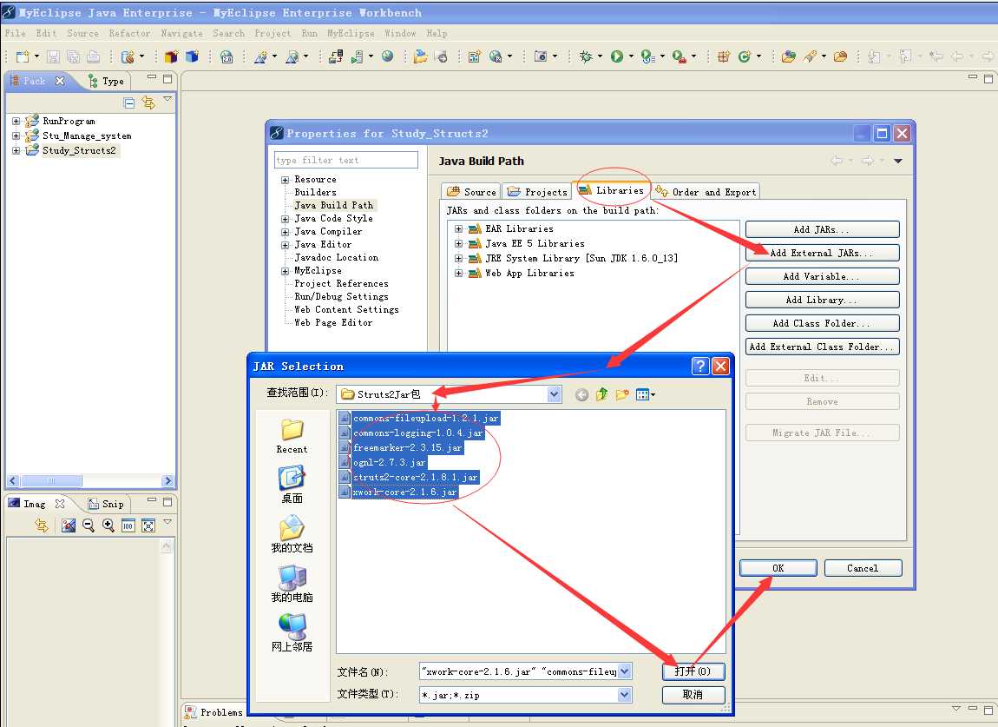
Task: Click the New Java Class green C icon
Action: tap(744, 56)
